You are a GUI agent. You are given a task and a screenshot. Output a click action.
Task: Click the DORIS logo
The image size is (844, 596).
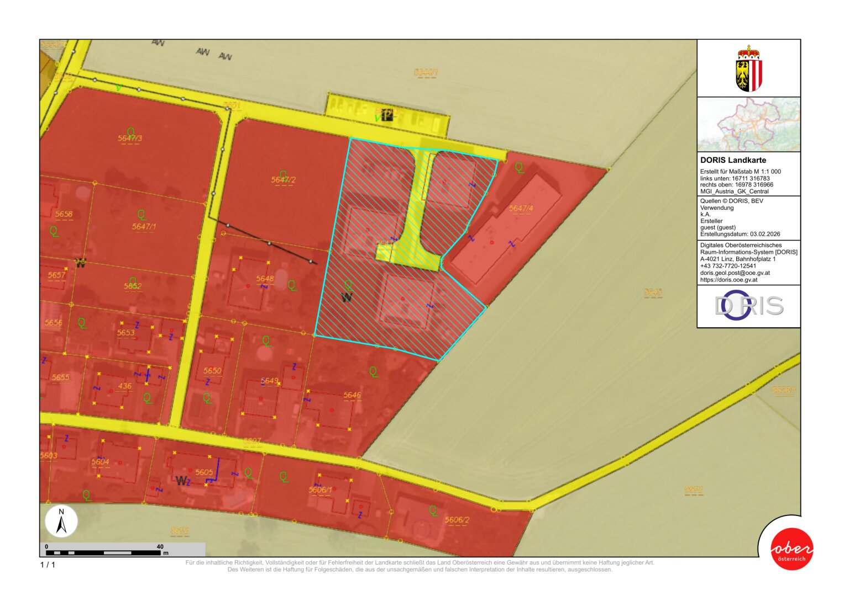(x=748, y=306)
